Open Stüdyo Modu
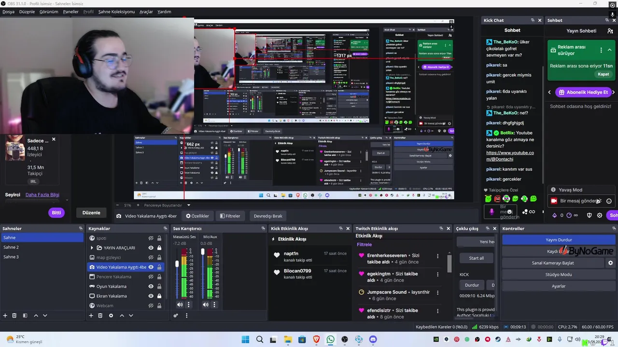This screenshot has height=347, width=618. 559,275
